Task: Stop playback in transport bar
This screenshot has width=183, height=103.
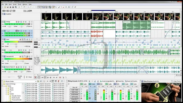Action: pyautogui.click(x=50, y=78)
